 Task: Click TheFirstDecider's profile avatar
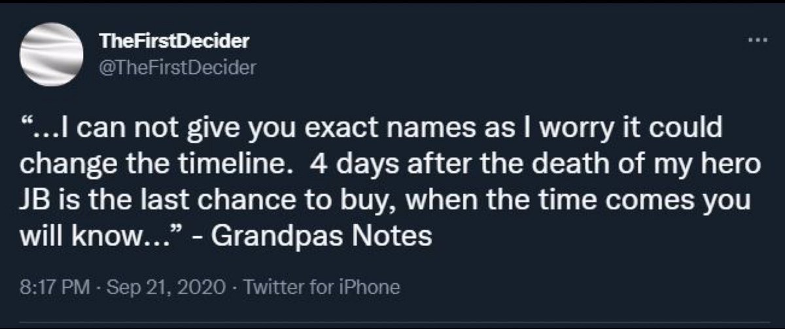49,53
